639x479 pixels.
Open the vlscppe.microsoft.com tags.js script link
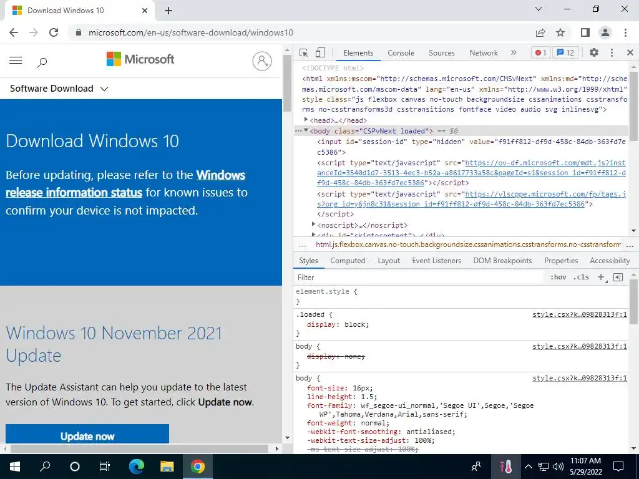point(471,199)
